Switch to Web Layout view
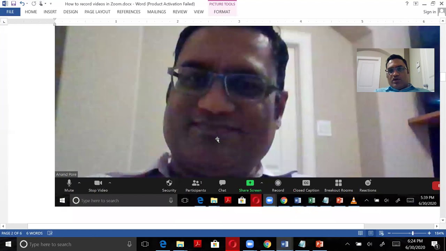446x251 pixels. point(381,233)
